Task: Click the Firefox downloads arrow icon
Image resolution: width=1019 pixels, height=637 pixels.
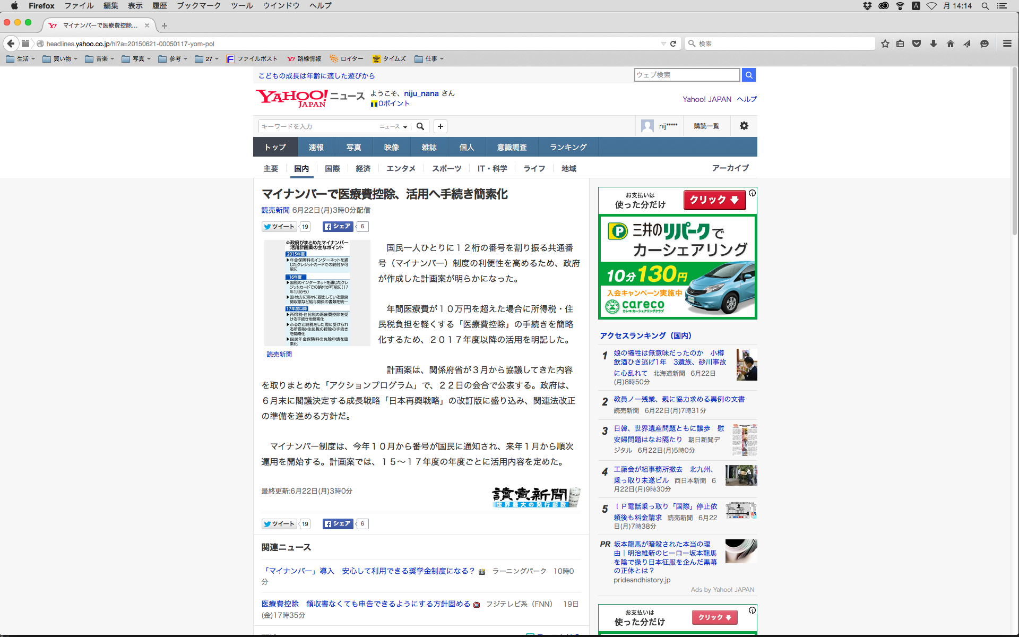Action: [934, 44]
